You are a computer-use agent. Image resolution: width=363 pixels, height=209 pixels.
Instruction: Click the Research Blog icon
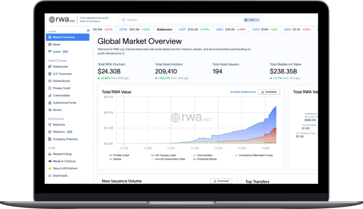(50, 154)
